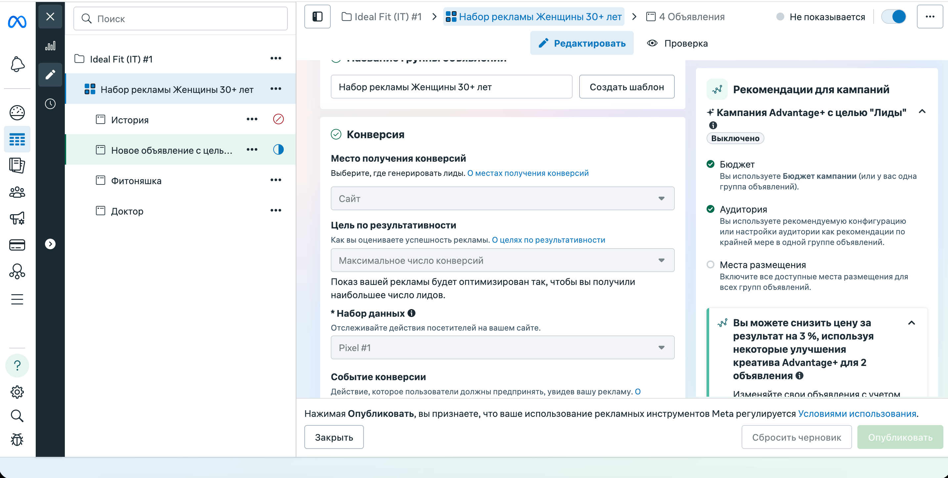Select the Edit pencil icon in dark panel
This screenshot has width=948, height=478.
(x=50, y=75)
